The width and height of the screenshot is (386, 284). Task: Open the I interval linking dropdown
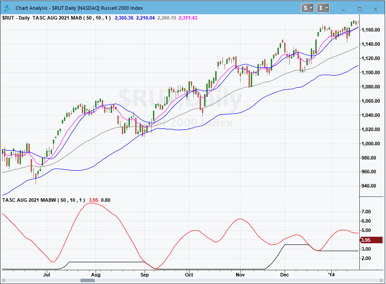tap(323, 8)
